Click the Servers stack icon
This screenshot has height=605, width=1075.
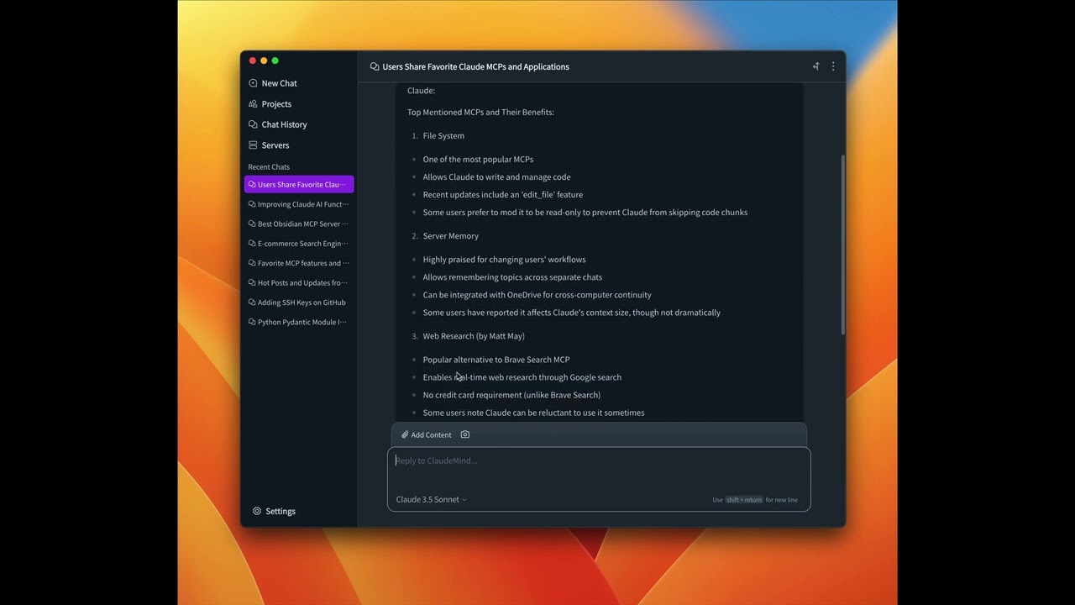point(253,145)
